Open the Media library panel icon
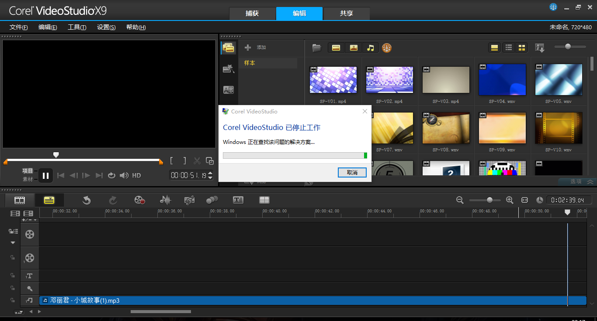Screen dimensions: 597x321 (x=229, y=48)
